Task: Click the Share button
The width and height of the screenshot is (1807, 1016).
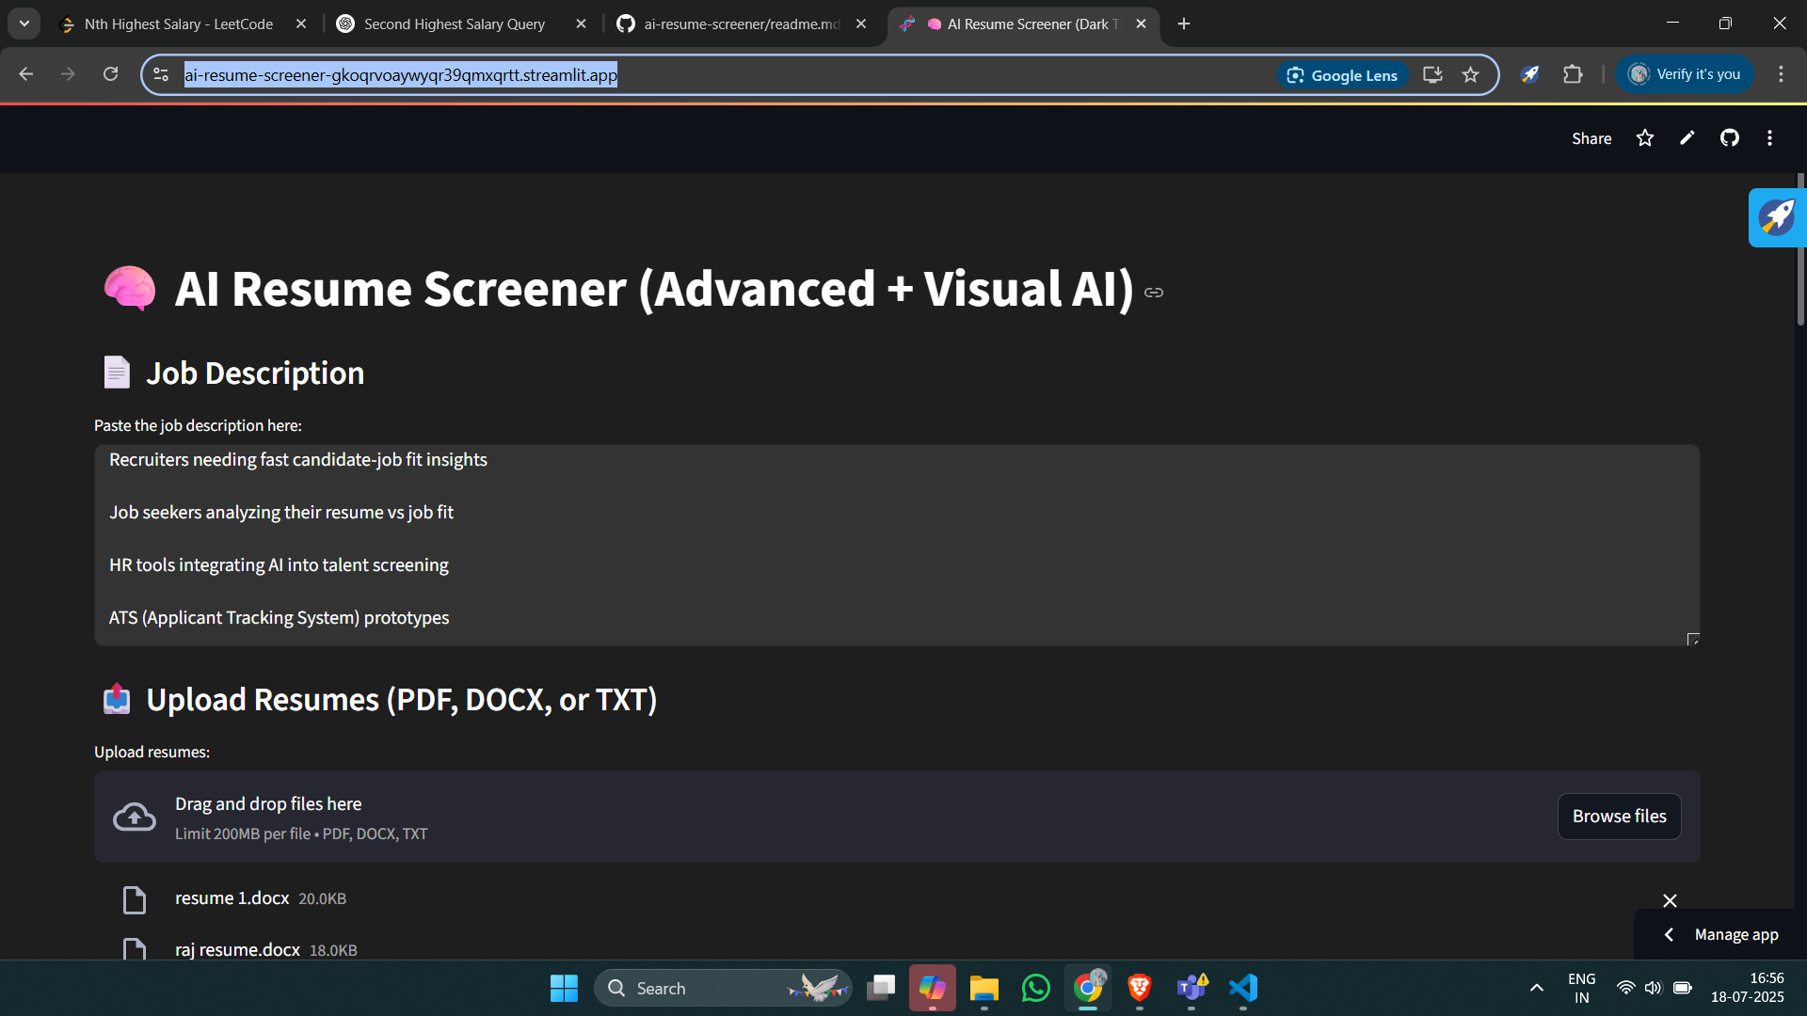Action: point(1591,138)
